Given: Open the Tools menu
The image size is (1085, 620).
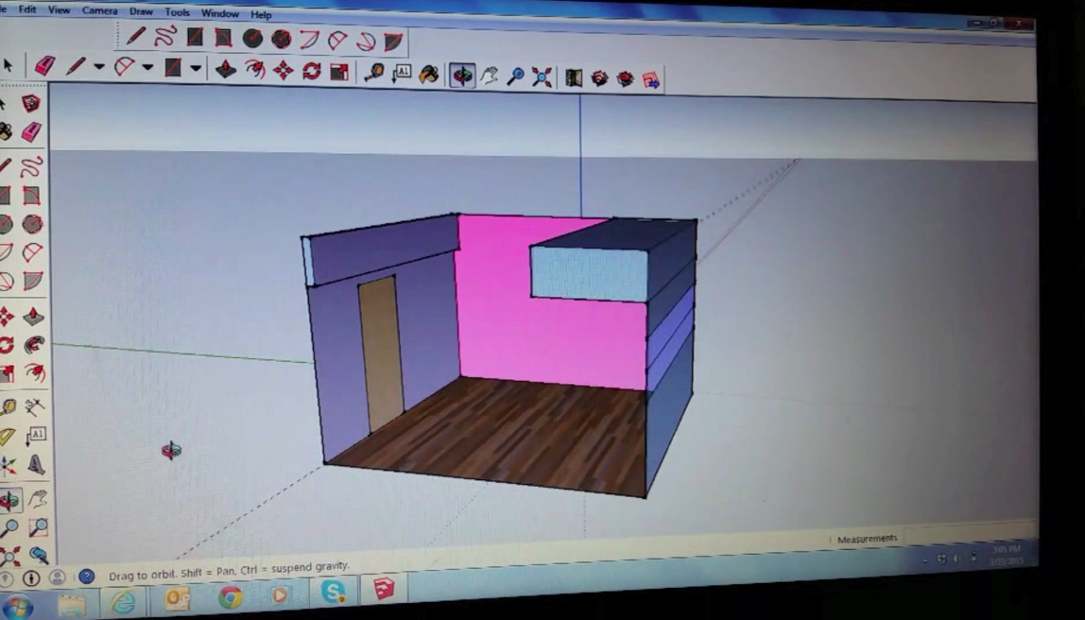Looking at the screenshot, I should (x=177, y=12).
